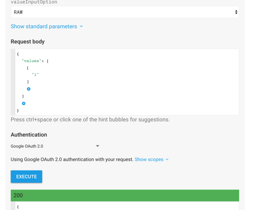This screenshot has height=210, width=253.
Task: Click the valueInputOption parameter label
Action: tap(34, 2)
